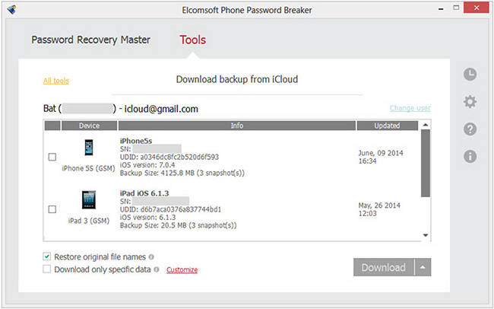Open the about info icon
The height and width of the screenshot is (309, 494).
[x=470, y=157]
